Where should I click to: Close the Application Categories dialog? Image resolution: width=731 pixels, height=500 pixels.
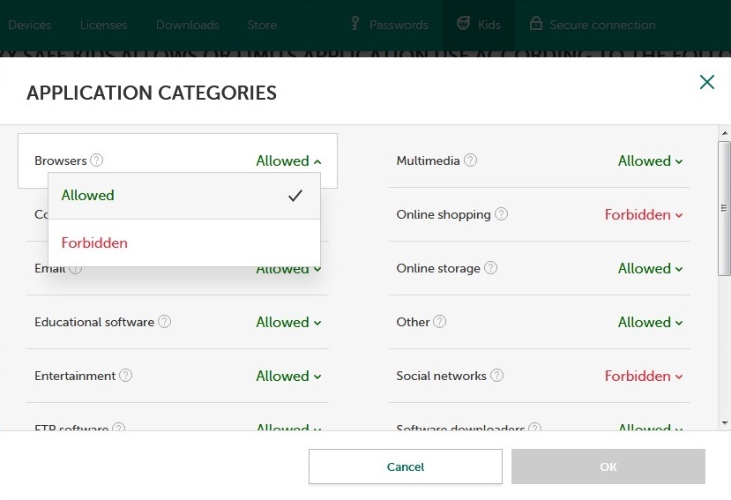[x=706, y=82]
